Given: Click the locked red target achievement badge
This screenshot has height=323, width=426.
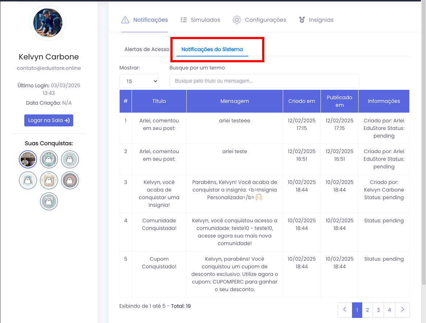Looking at the screenshot, I should click(x=70, y=180).
